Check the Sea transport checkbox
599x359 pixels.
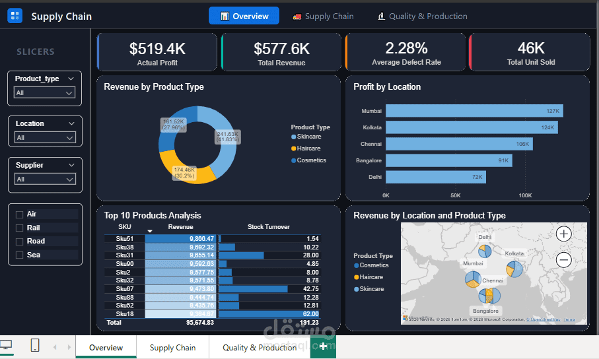20,255
